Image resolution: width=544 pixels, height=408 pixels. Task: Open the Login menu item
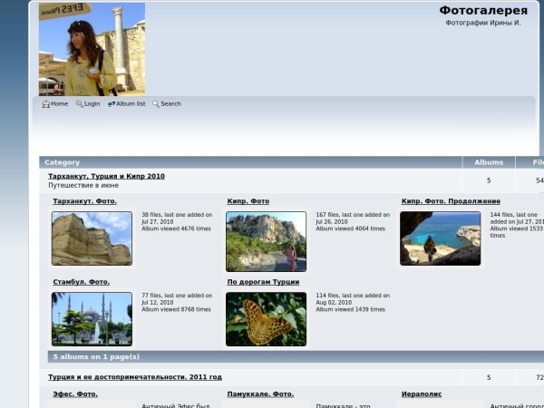click(x=92, y=104)
